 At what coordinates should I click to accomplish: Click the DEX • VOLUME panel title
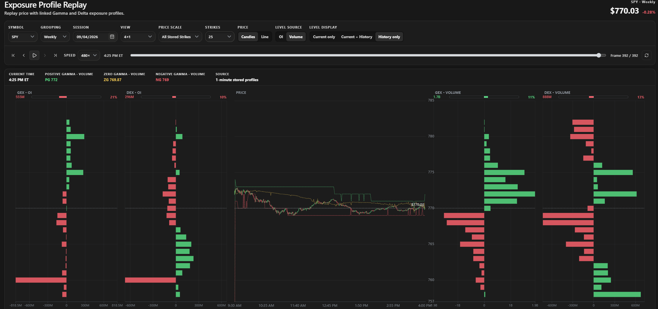pos(557,92)
